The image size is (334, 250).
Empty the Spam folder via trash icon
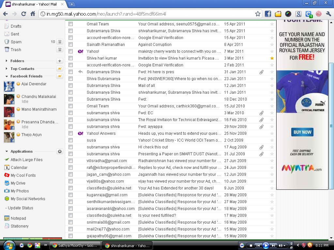60,42
